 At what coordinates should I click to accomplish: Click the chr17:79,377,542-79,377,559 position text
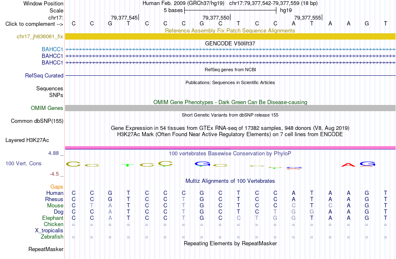pos(273,3)
